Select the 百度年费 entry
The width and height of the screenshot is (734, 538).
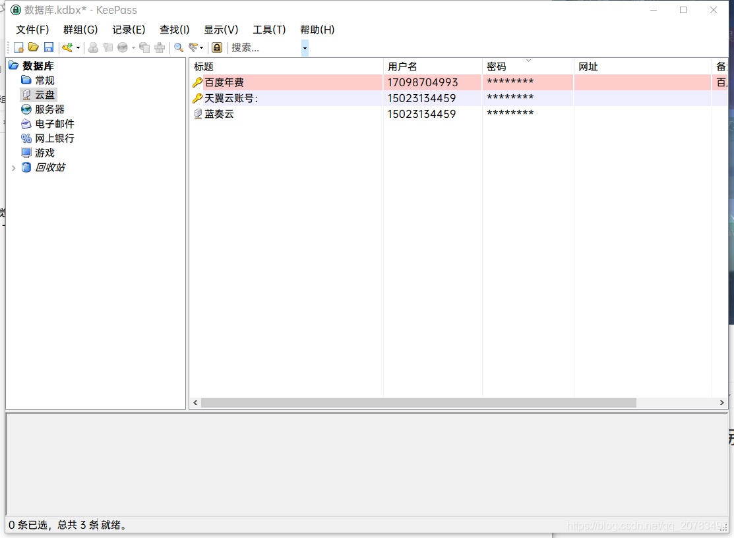(458, 82)
